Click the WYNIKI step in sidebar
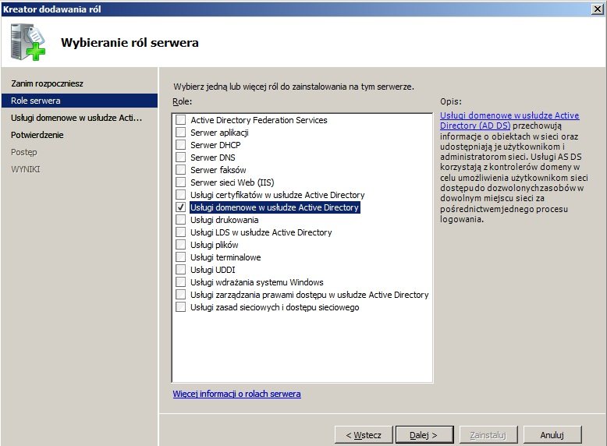Image resolution: width=607 pixels, height=446 pixels. [26, 169]
